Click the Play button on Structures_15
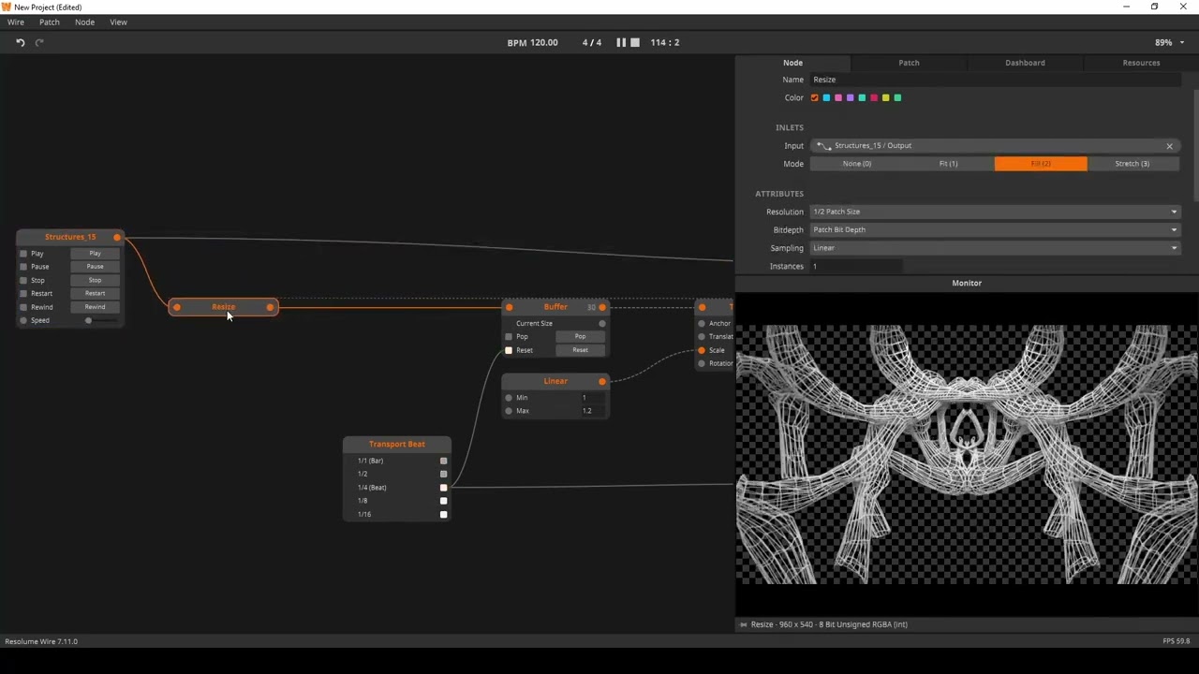The width and height of the screenshot is (1199, 674). [x=95, y=254]
